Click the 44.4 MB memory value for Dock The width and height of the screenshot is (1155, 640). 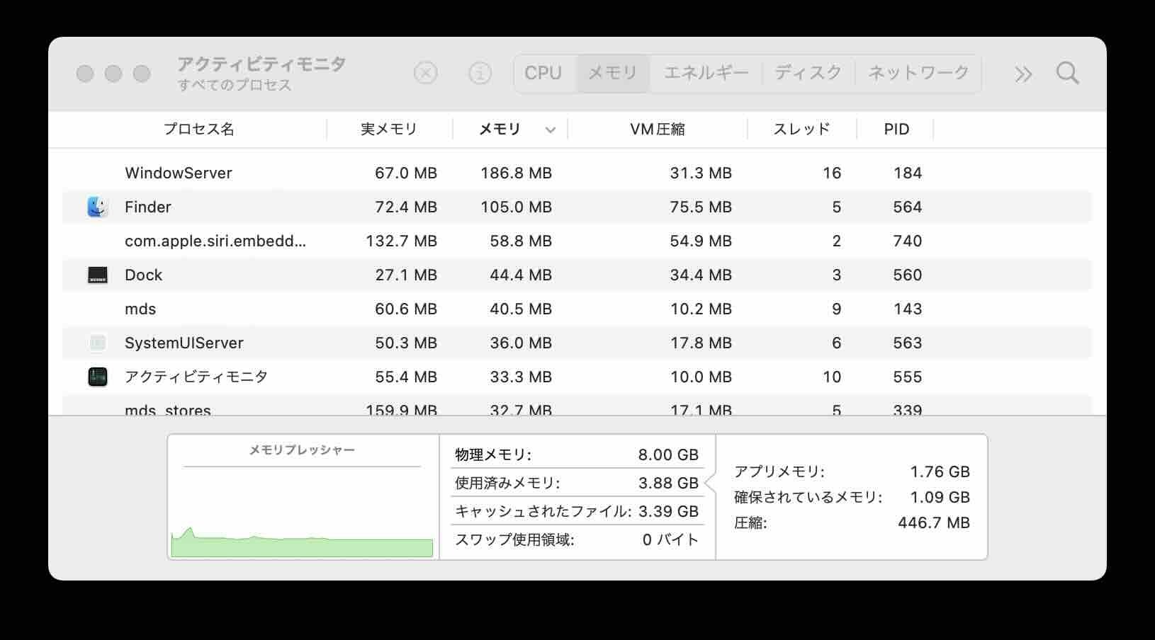[521, 275]
